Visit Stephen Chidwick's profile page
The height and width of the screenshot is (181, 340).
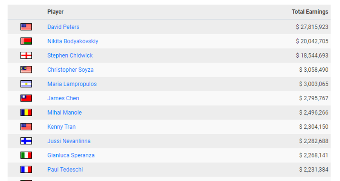pos(70,55)
